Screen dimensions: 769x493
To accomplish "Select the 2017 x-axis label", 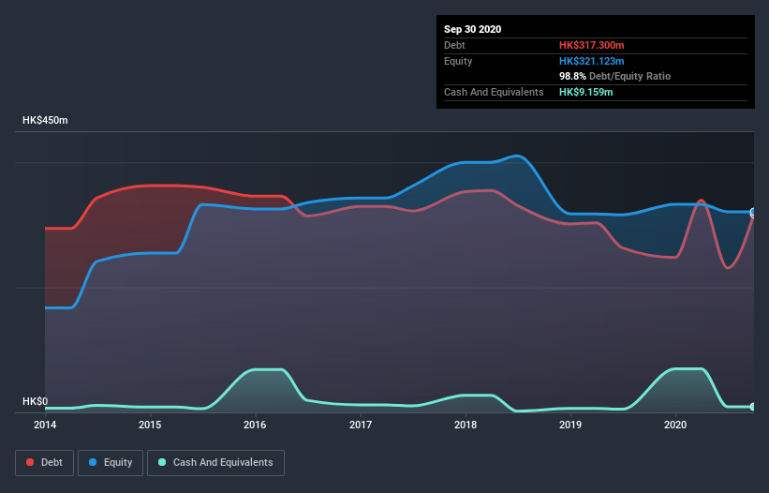I will (361, 425).
